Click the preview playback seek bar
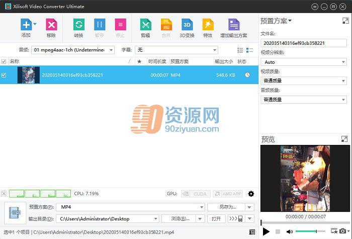The height and width of the screenshot is (239, 352). click(305, 222)
